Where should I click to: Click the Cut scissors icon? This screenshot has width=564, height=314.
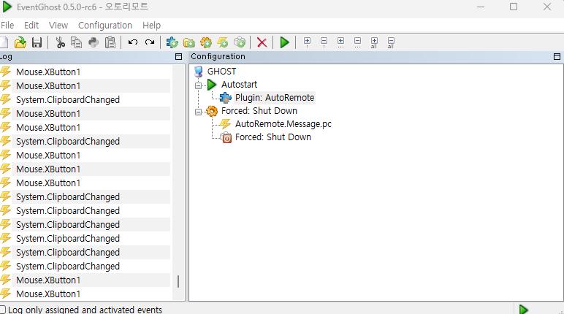[x=60, y=42]
